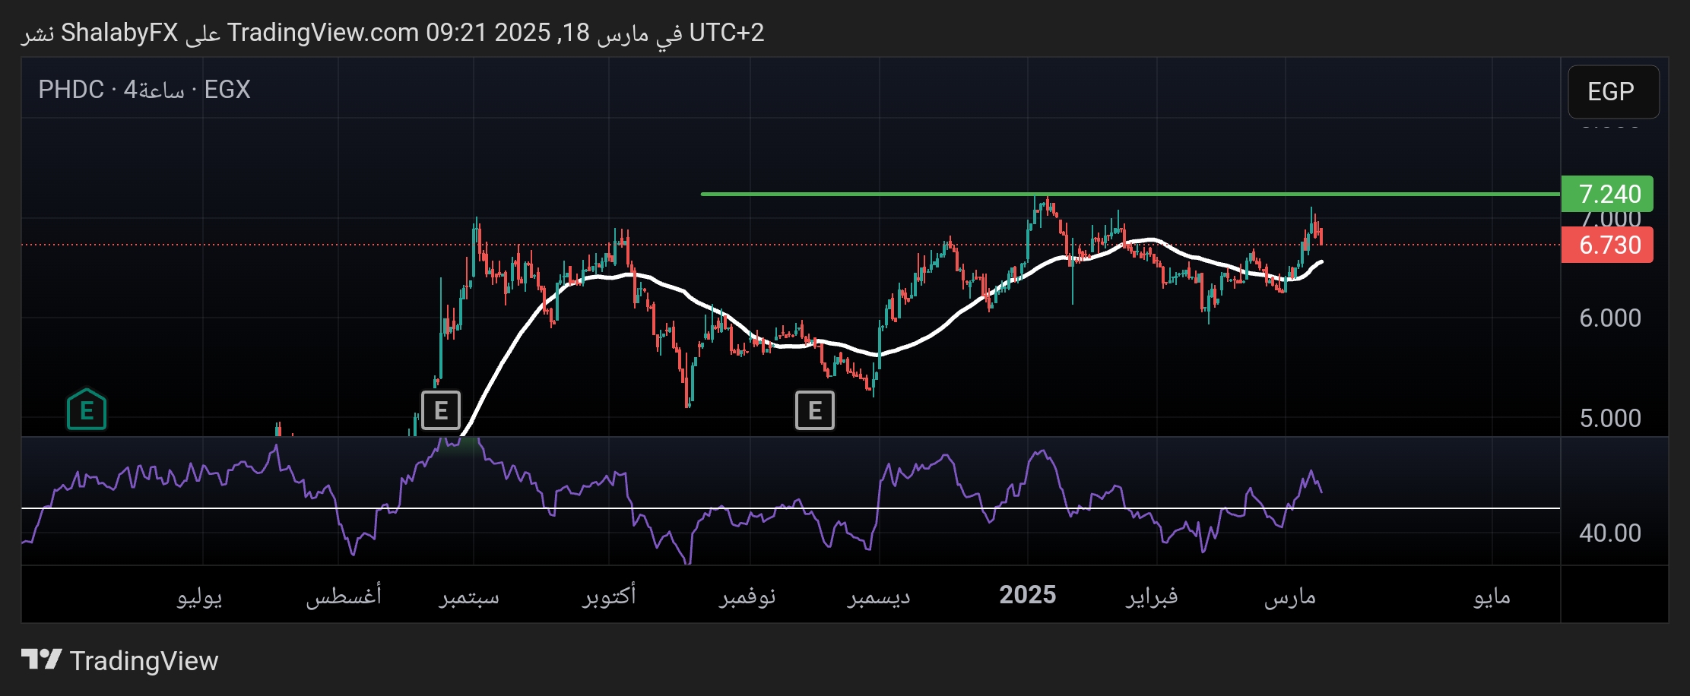Viewport: 1690px width, 696px height.
Task: Click the earnings E marker near December
Action: (814, 410)
